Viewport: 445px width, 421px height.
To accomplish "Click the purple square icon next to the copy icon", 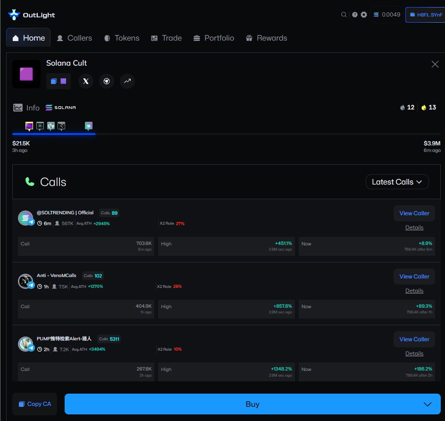I will click(x=63, y=81).
